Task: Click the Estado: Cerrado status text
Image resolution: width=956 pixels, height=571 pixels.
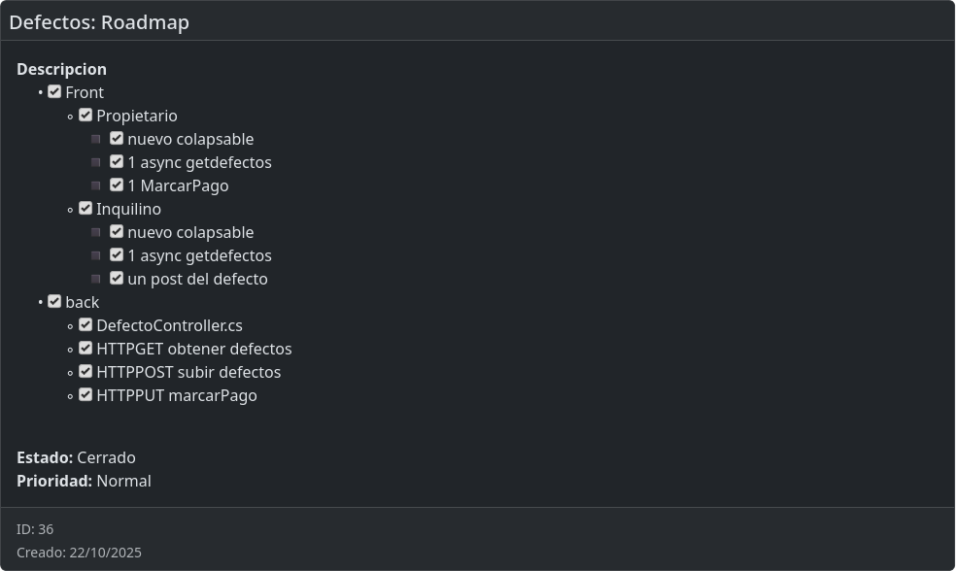Action: tap(76, 457)
